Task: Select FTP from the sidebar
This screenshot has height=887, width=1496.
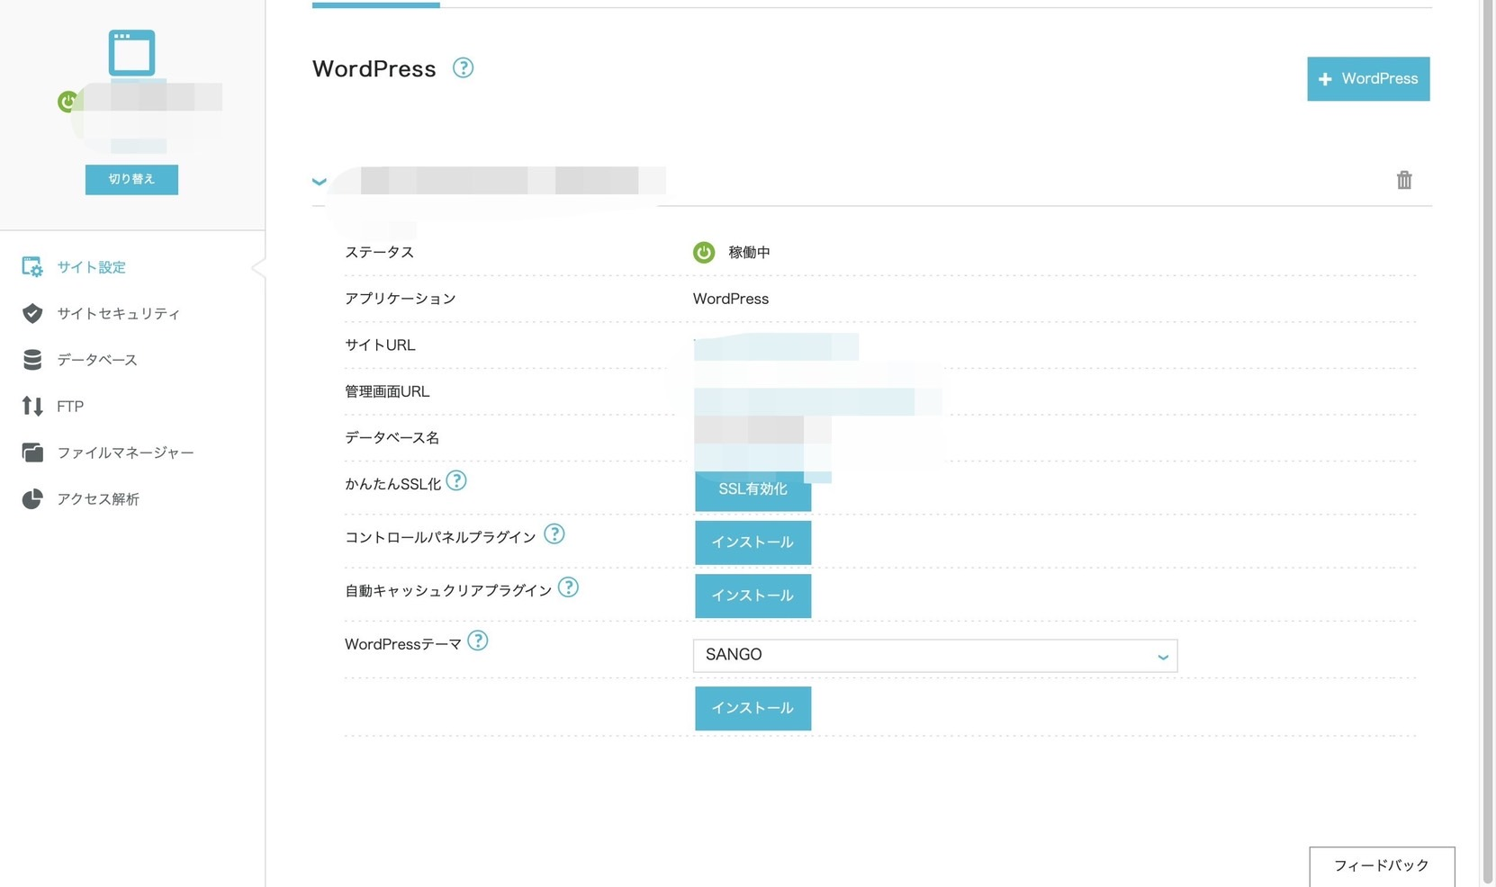Action: (x=69, y=407)
